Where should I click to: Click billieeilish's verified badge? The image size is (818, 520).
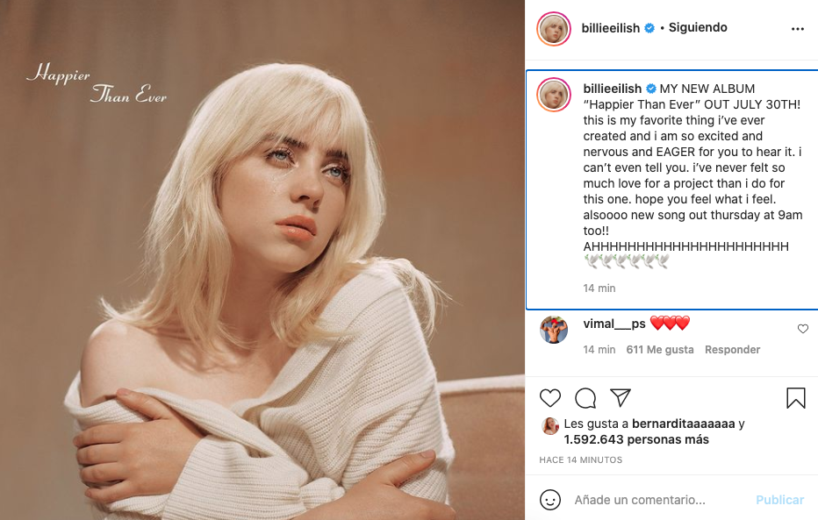pyautogui.click(x=648, y=27)
